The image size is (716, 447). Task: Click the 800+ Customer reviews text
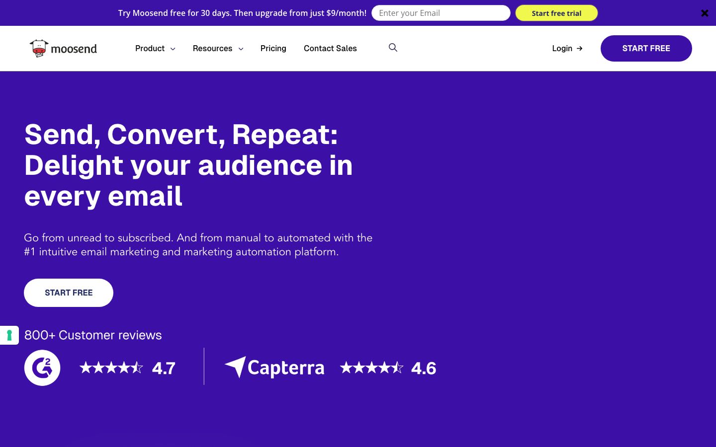(93, 335)
